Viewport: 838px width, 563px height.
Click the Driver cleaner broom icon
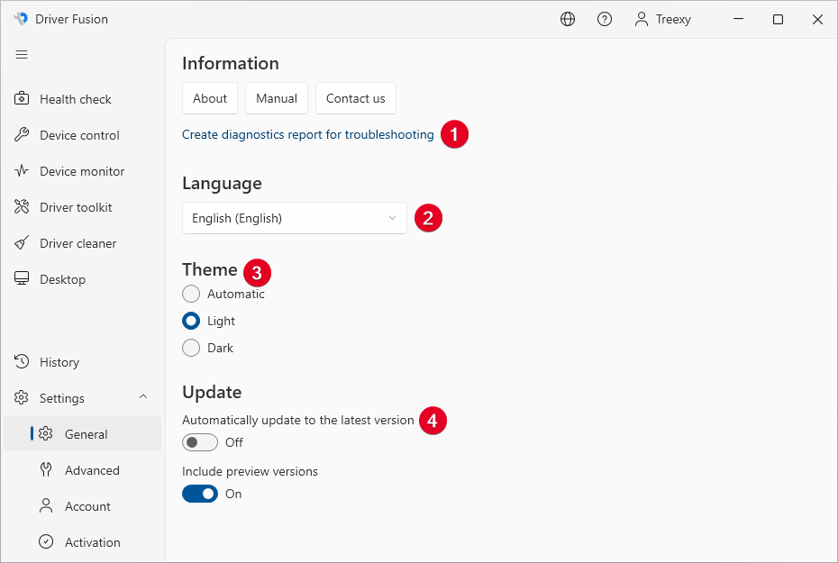click(22, 243)
